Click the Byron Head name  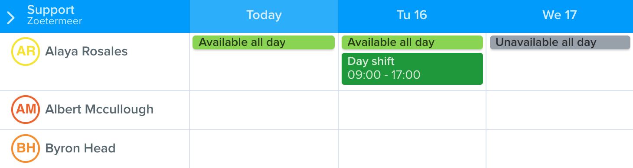(80, 149)
